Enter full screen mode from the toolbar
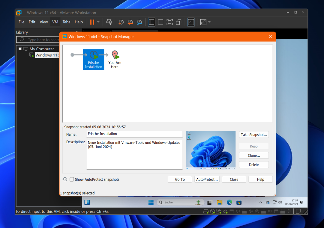The height and width of the screenshot is (228, 324). [x=169, y=22]
